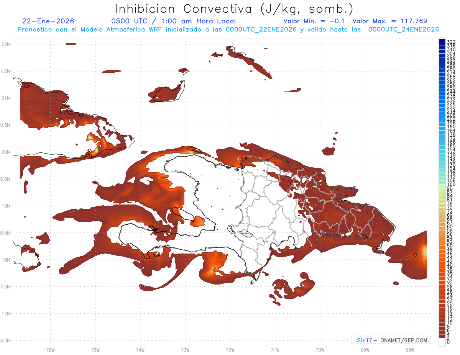
Task: Click the "17N" latitude label
Action: click(5, 314)
